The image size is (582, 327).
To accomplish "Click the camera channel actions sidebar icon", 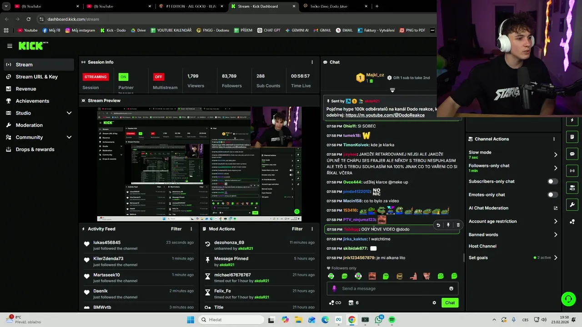I will [572, 188].
